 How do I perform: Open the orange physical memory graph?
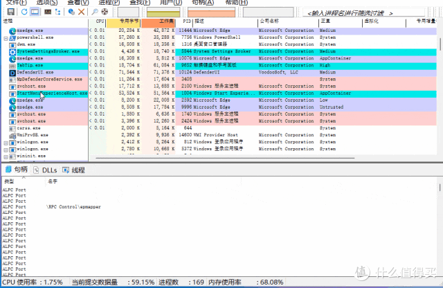tap(211, 12)
